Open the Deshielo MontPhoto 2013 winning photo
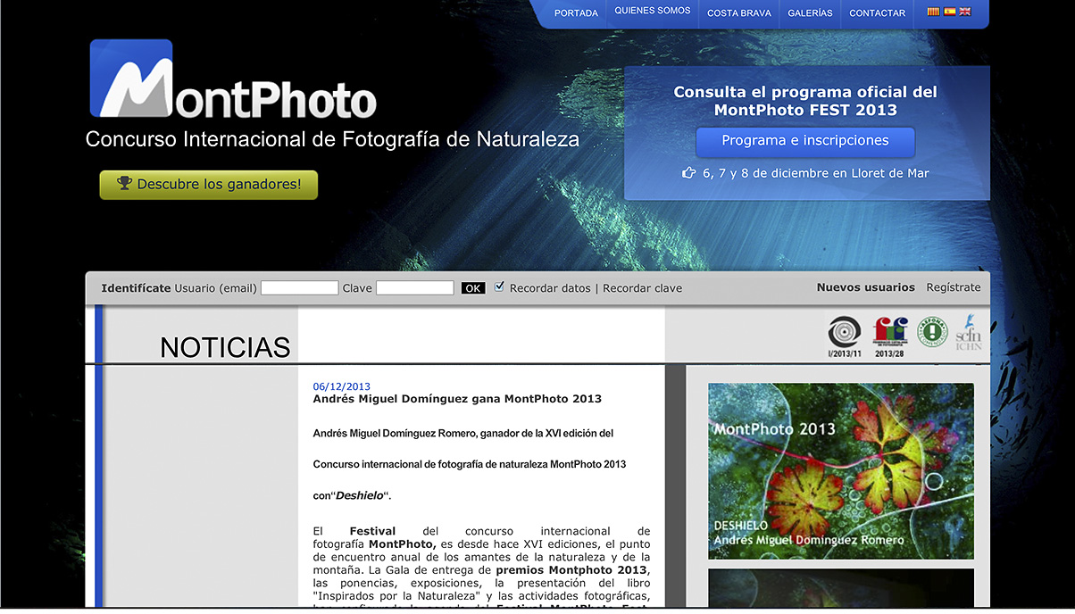This screenshot has width=1075, height=614. [x=841, y=471]
